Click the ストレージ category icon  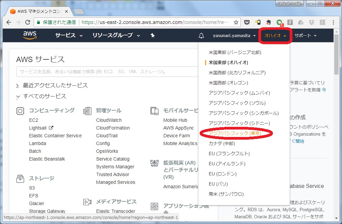[20, 179]
